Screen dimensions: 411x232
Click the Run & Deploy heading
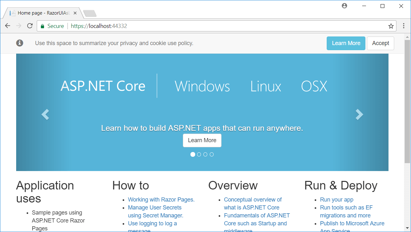point(341,186)
